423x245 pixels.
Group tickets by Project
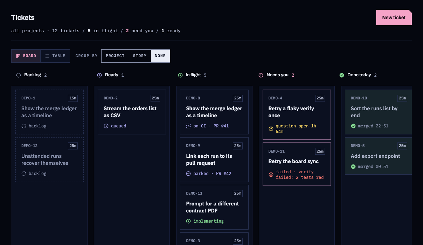point(115,56)
